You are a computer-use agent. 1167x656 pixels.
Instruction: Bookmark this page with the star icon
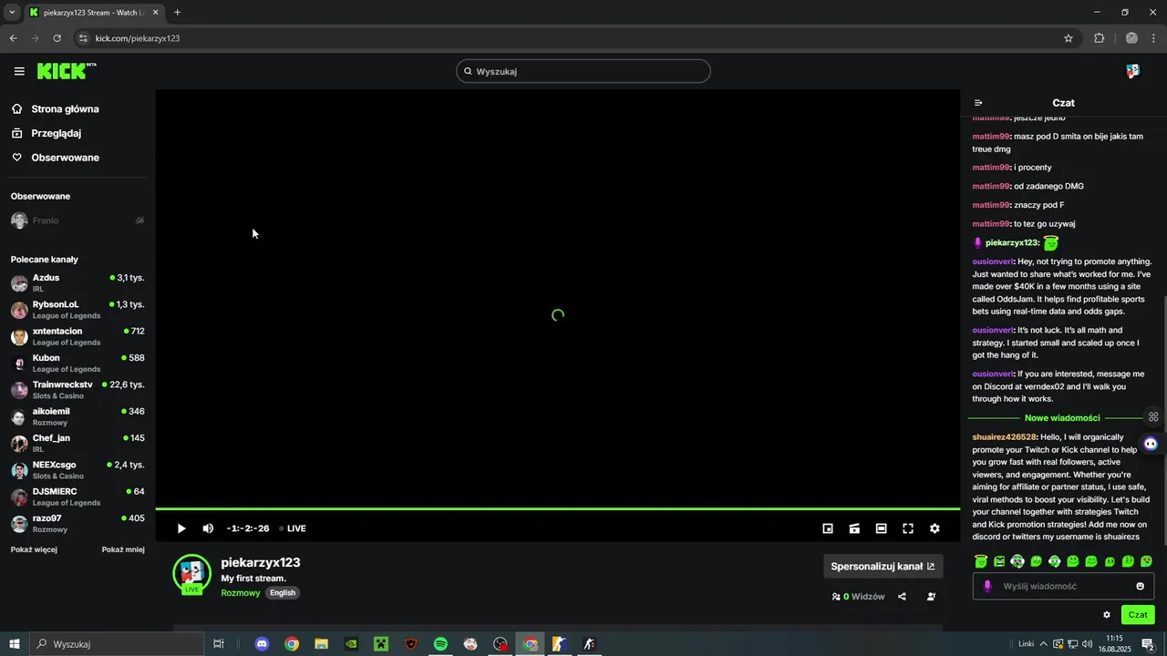[1069, 38]
